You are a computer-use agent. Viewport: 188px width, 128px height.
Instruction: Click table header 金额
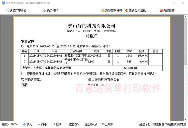coord(142,51)
